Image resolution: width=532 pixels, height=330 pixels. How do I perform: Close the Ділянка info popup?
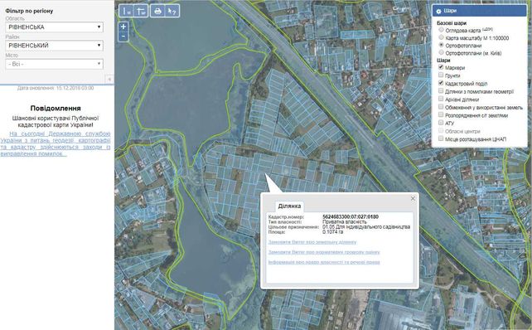pos(413,198)
